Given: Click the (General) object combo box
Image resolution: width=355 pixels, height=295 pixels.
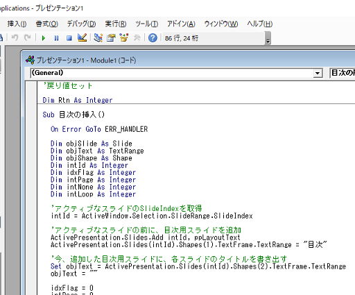Looking at the screenshot, I should [x=176, y=73].
